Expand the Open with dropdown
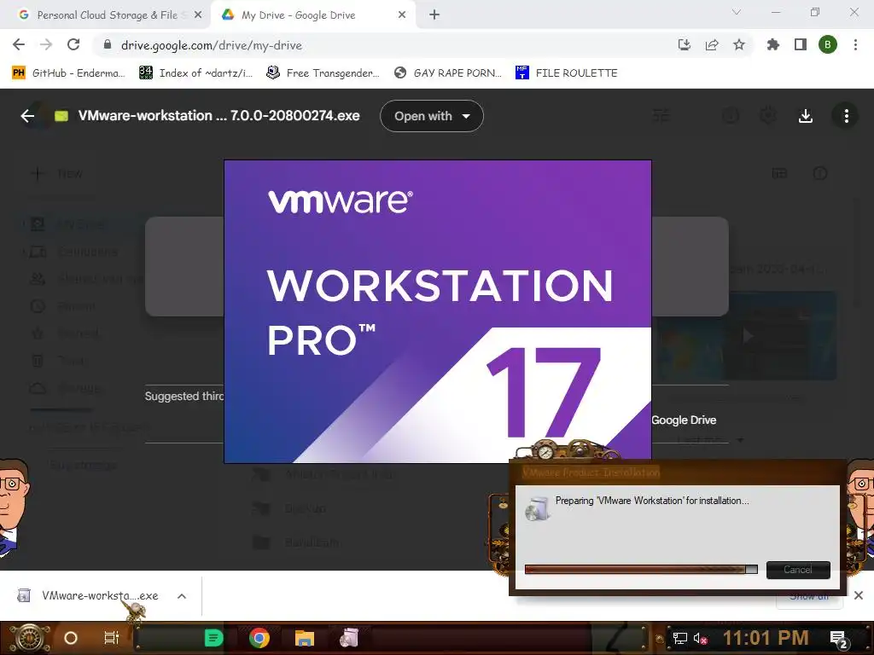Viewport: 874px width, 655px height. coord(431,116)
